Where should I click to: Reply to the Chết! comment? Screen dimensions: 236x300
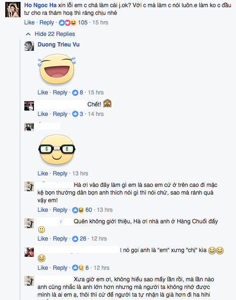[60, 114]
